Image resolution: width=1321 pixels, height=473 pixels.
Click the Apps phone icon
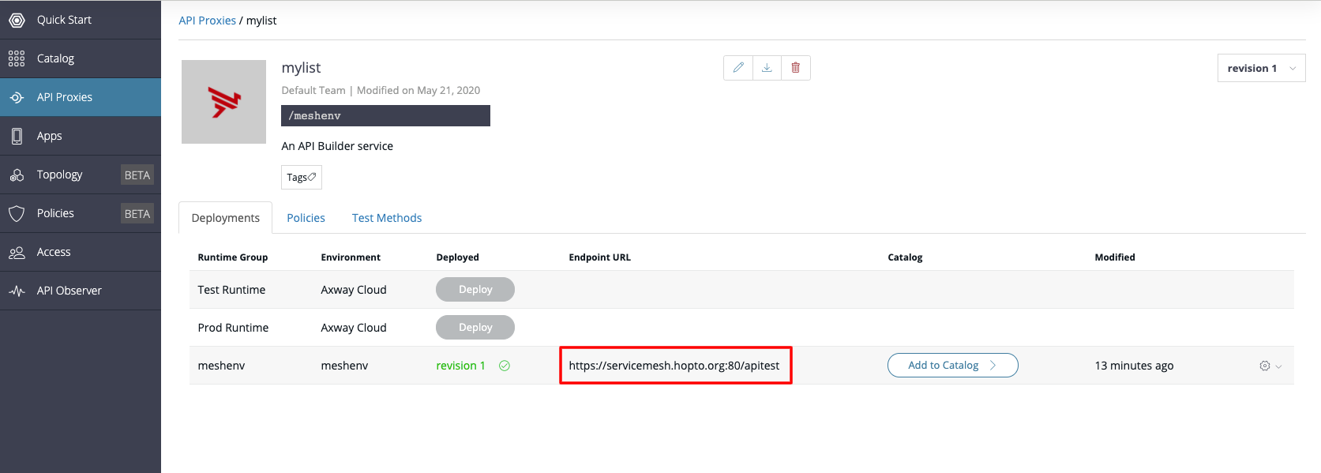(17, 136)
